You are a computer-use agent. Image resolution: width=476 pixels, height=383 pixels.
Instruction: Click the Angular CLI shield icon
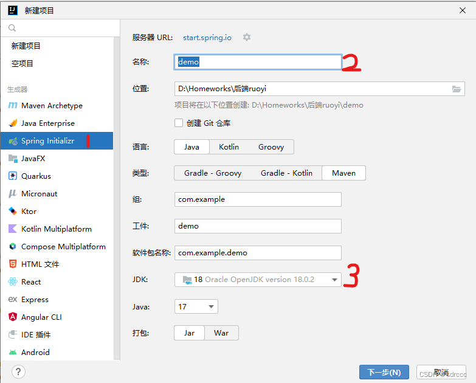(x=13, y=317)
